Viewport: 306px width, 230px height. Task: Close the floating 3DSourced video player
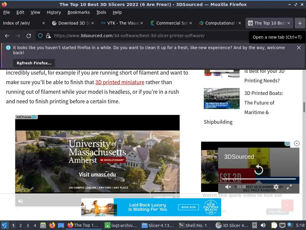(297, 143)
